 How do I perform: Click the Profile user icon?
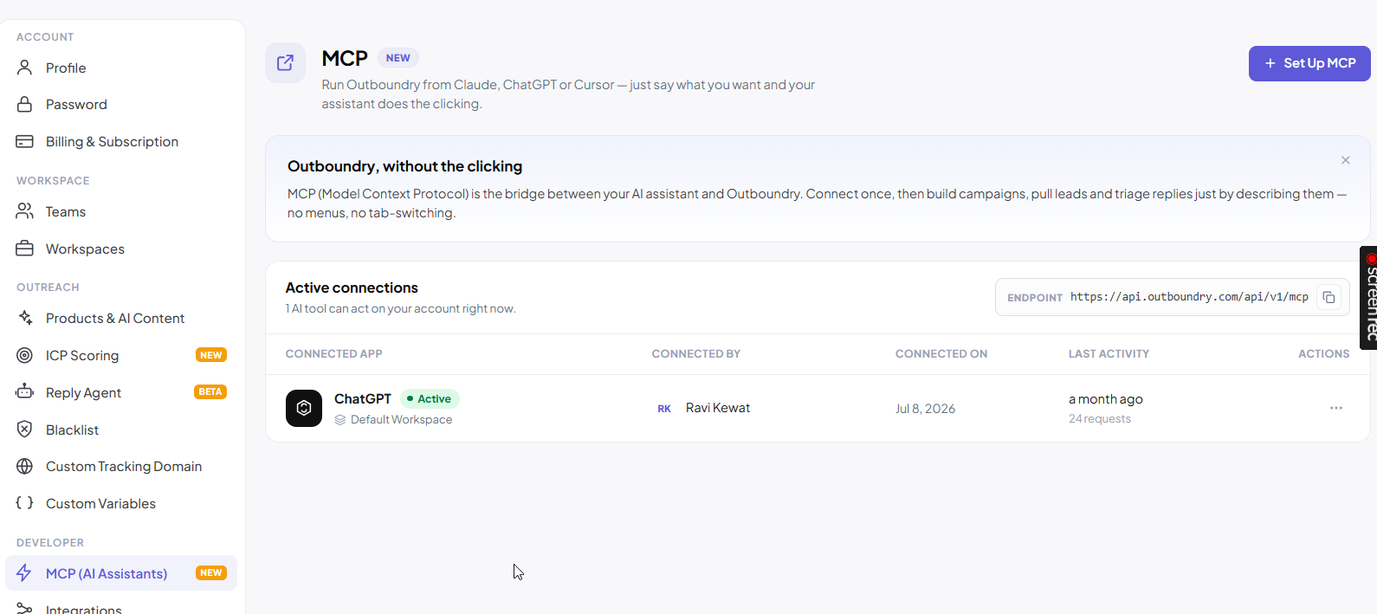pyautogui.click(x=25, y=68)
